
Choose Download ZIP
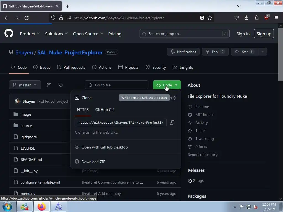pos(93,162)
